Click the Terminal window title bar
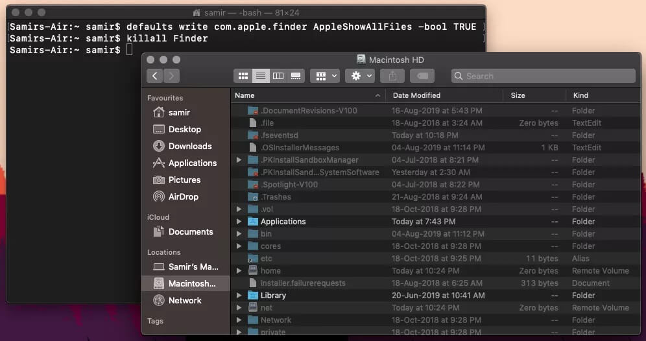Viewport: 646px width, 341px height. pyautogui.click(x=246, y=13)
